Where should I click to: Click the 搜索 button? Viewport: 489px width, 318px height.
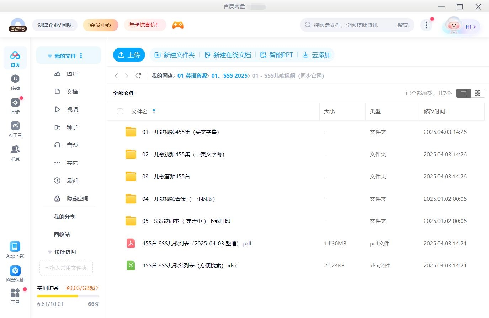pos(403,25)
